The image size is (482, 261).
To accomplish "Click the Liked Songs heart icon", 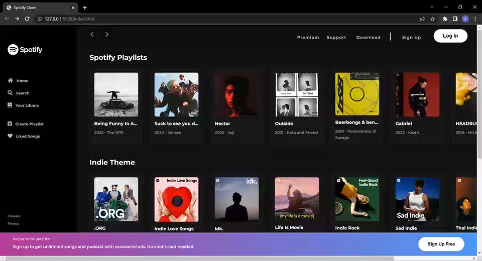I will coord(10,136).
